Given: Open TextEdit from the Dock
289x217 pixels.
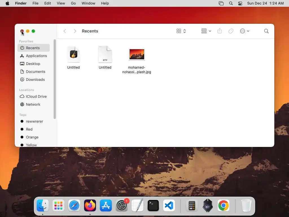Looking at the screenshot, I should click(137, 205).
